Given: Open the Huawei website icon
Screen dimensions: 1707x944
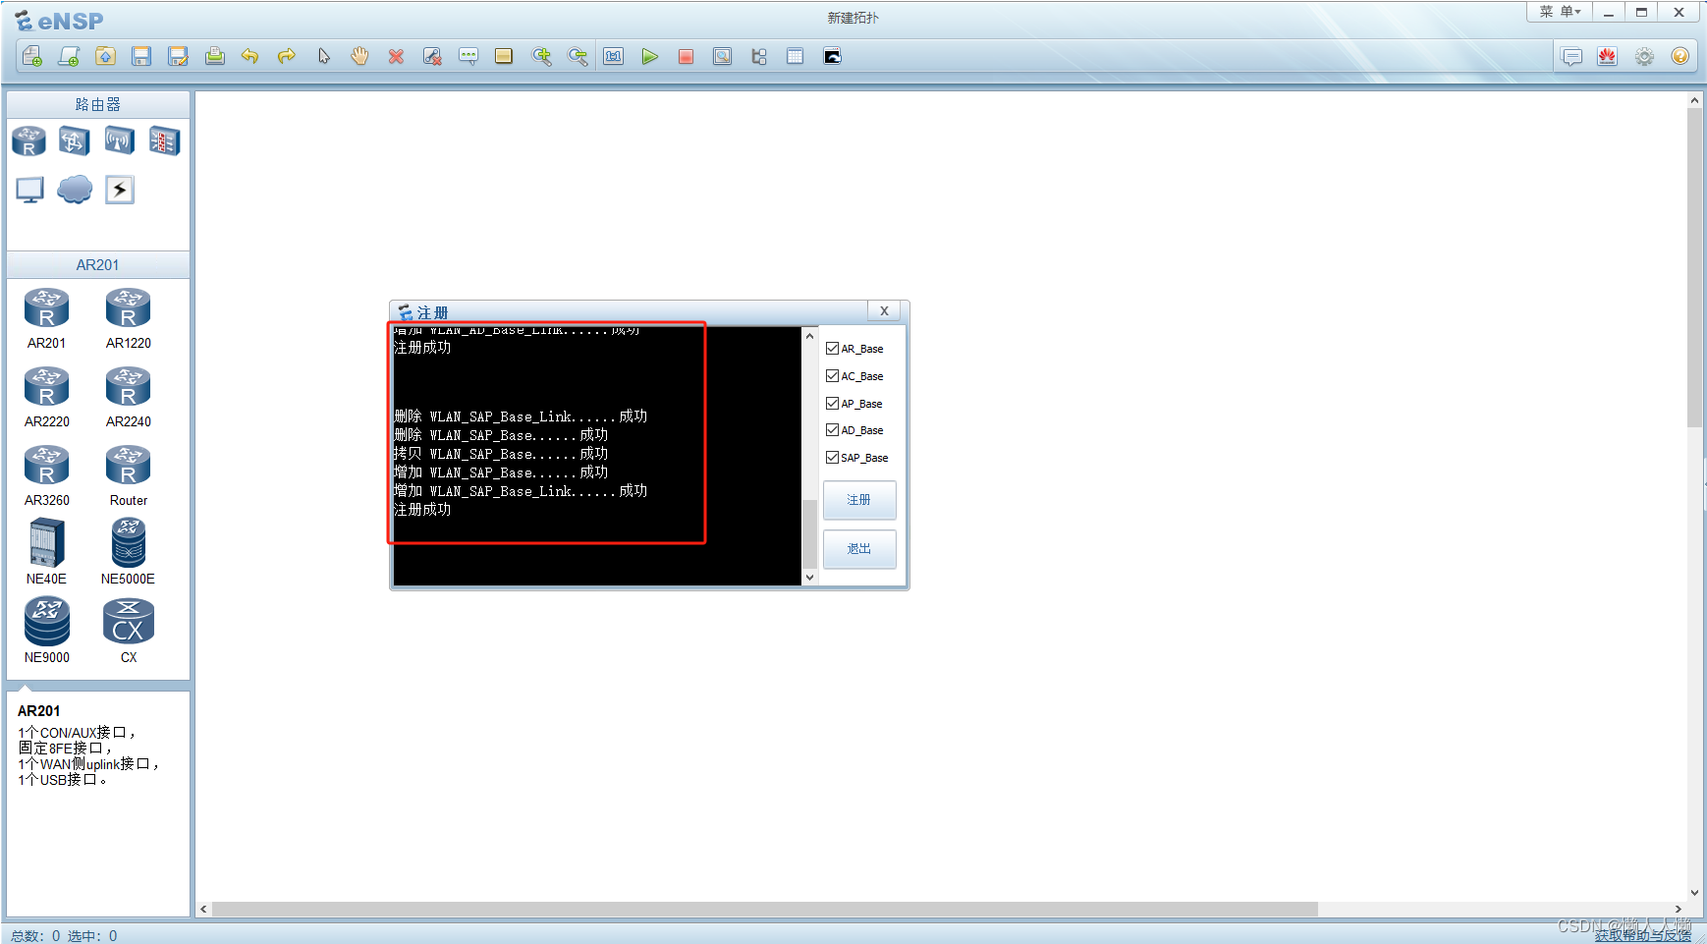Looking at the screenshot, I should [1607, 57].
